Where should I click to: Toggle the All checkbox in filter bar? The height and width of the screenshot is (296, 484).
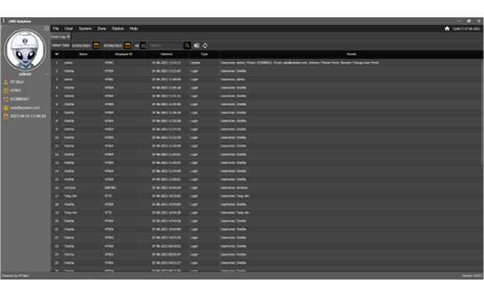143,46
